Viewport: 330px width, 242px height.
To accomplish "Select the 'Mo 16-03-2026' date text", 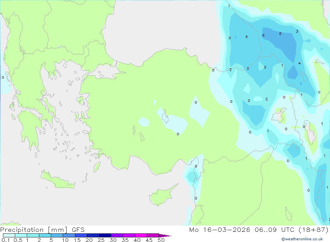I will pos(219,230).
